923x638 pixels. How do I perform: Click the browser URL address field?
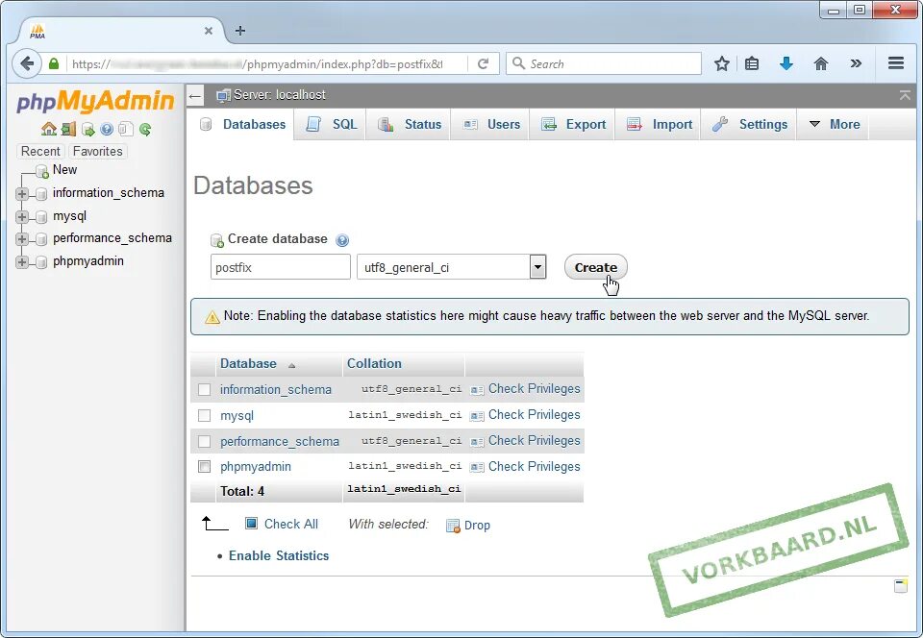pyautogui.click(x=267, y=63)
